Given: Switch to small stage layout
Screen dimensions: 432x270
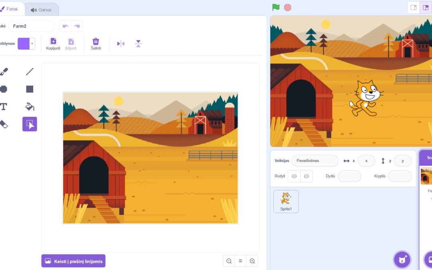Looking at the screenshot, I should click(413, 8).
